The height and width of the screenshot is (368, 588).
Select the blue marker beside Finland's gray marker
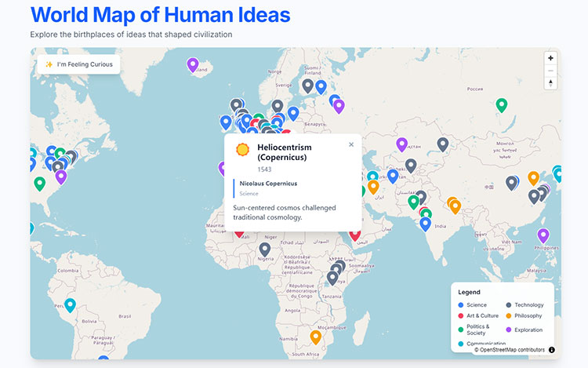point(321,87)
